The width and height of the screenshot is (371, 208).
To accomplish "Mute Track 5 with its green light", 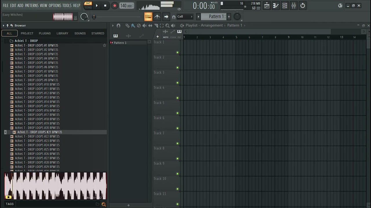I will pyautogui.click(x=177, y=113).
